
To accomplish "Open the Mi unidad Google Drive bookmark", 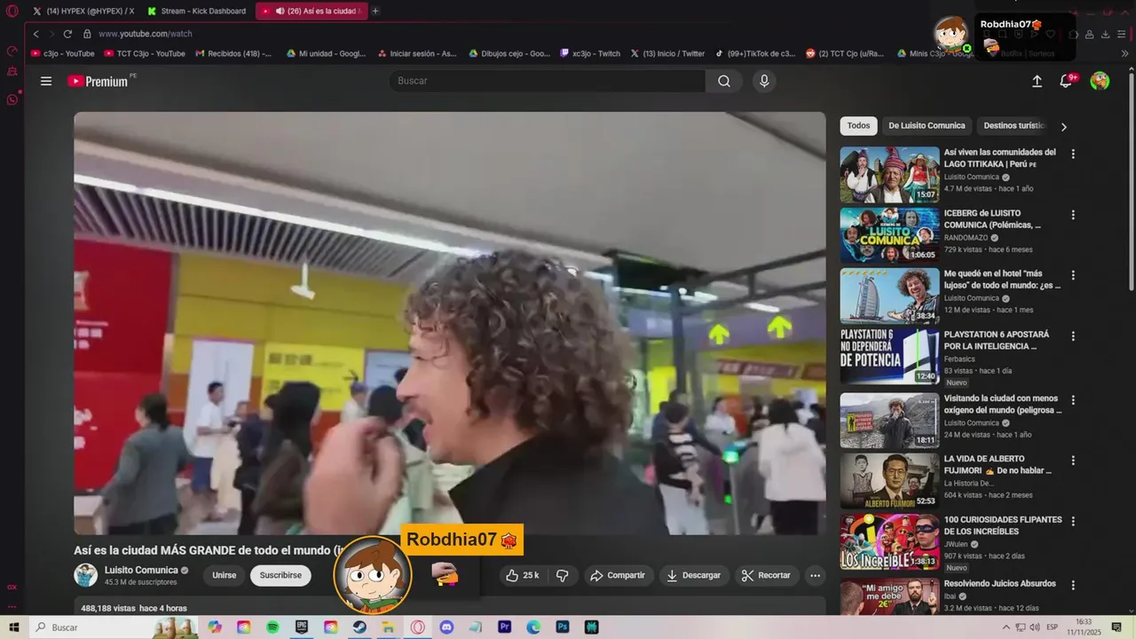I will (x=325, y=53).
